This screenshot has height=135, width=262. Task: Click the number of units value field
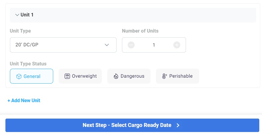(x=154, y=45)
